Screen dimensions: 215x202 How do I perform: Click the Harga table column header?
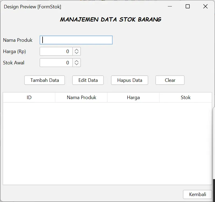pyautogui.click(x=133, y=97)
